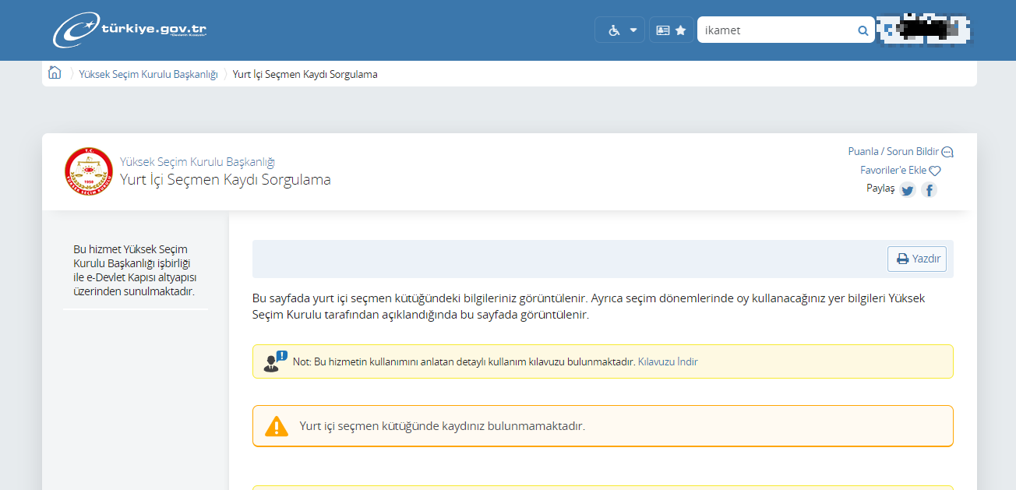Click the search magnifier icon
Screen dimensions: 1016x490
pos(862,30)
